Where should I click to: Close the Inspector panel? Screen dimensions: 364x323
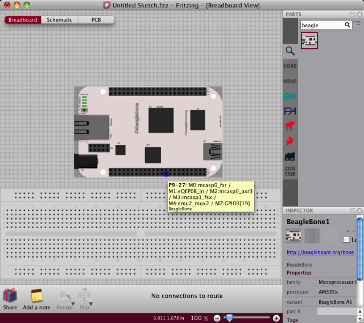[359, 210]
